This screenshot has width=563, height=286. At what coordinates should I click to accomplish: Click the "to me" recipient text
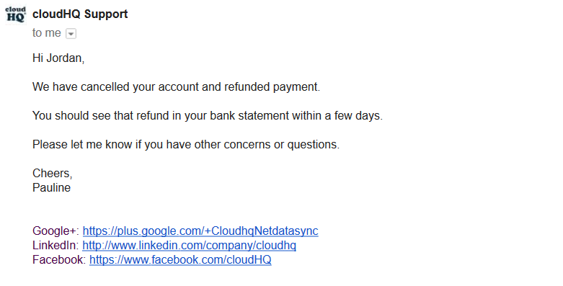(x=47, y=33)
